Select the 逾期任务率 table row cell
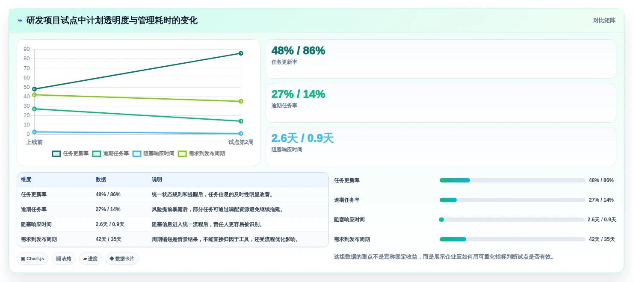The width and height of the screenshot is (633, 282). click(34, 209)
